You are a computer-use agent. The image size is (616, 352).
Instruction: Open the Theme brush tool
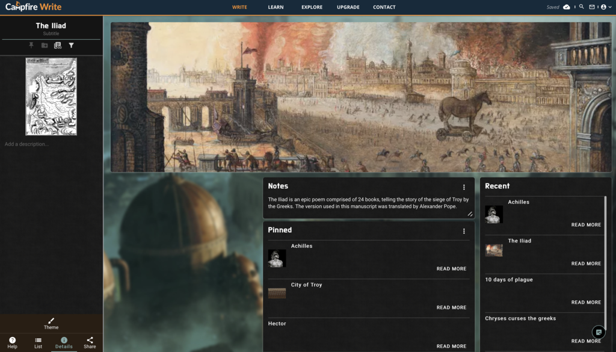click(51, 323)
